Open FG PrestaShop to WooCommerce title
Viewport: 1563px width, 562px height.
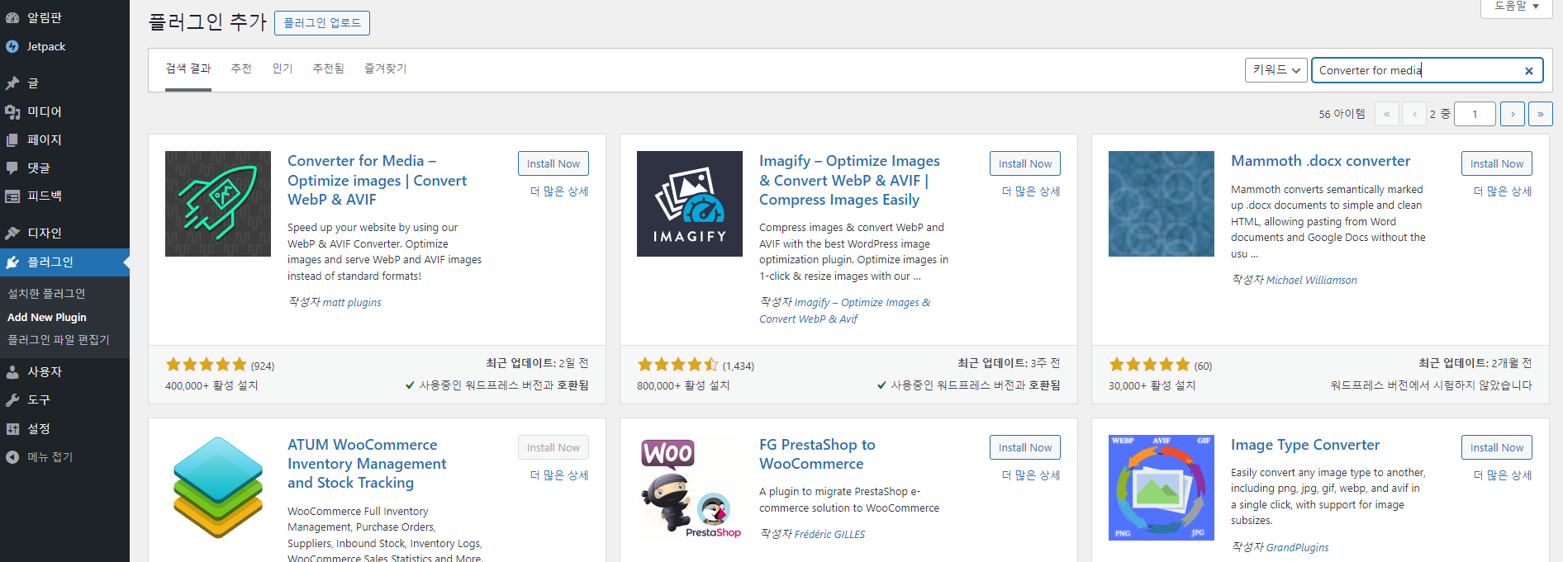point(817,454)
